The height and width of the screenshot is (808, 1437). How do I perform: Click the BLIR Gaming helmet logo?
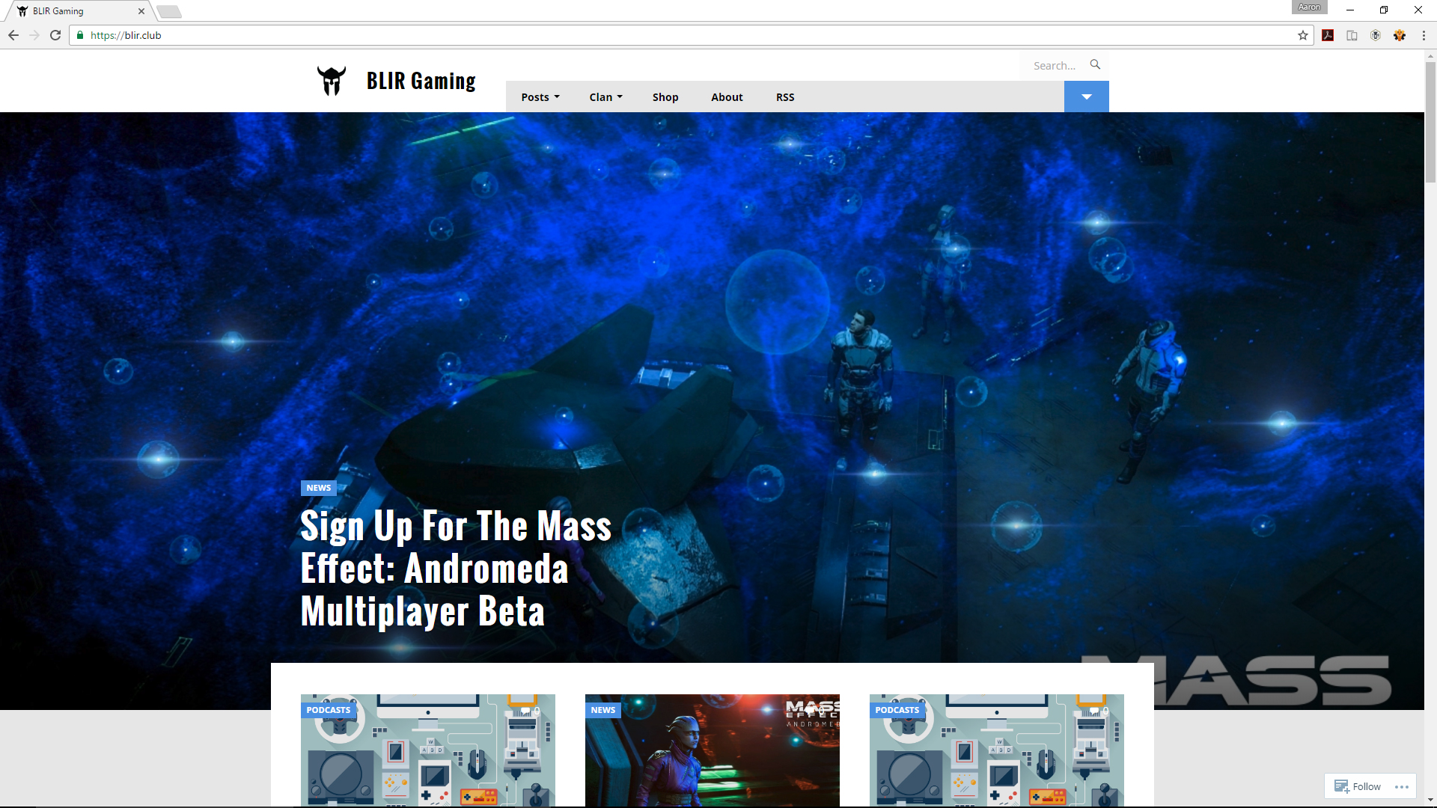[332, 81]
